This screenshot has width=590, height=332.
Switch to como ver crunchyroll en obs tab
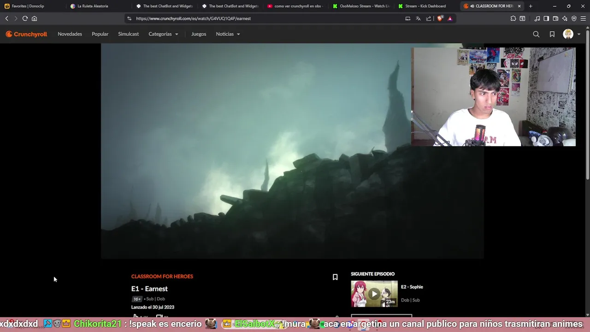(x=295, y=6)
